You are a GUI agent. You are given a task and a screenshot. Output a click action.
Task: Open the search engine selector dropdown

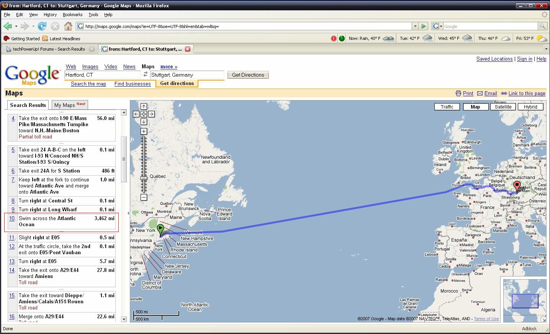437,26
